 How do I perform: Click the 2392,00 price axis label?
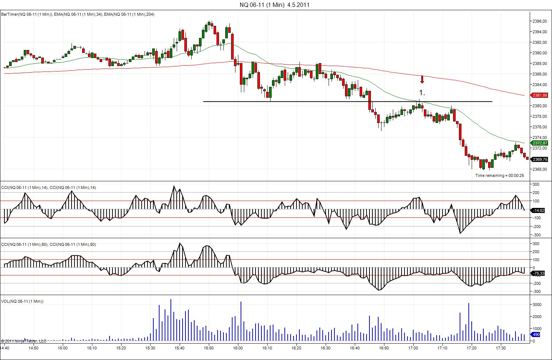(x=540, y=42)
